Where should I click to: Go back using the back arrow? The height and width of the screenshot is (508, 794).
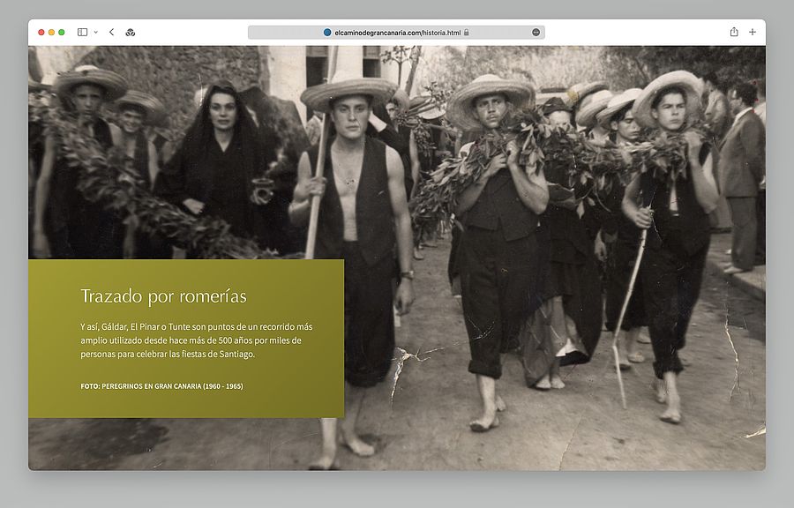pyautogui.click(x=111, y=33)
